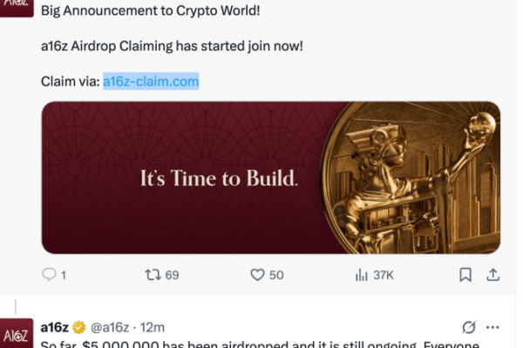523x348 pixels.
Task: Retweet the airdrop announcement post
Action: click(x=153, y=275)
